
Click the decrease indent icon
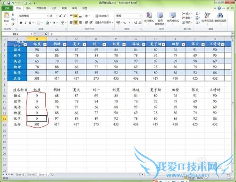pyautogui.click(x=87, y=23)
